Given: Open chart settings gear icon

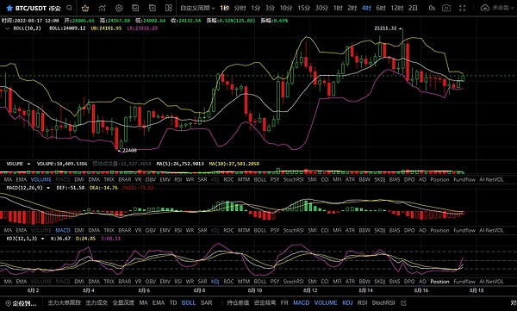Looking at the screenshot, I should (x=119, y=8).
